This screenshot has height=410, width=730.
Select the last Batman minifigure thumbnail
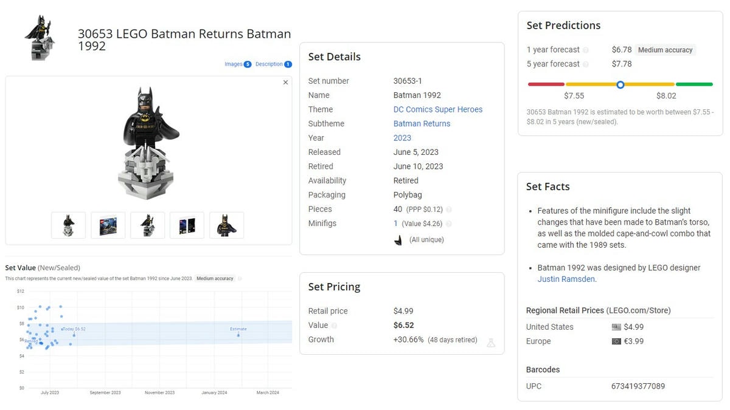pos(226,225)
